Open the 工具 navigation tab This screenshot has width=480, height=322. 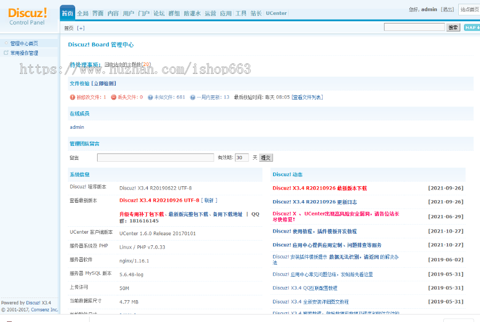click(x=241, y=13)
